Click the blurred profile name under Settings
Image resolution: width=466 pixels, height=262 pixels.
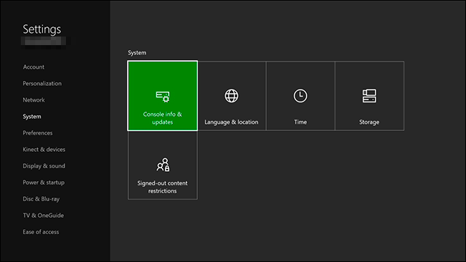click(x=44, y=42)
